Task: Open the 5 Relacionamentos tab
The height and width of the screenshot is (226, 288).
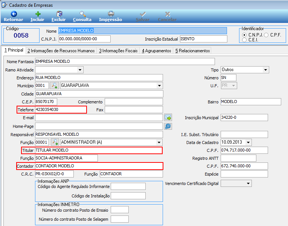Action: click(x=192, y=51)
